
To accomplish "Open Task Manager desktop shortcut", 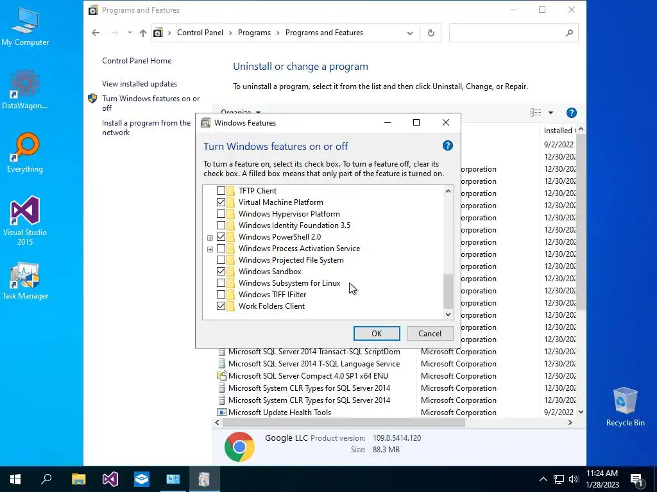I will (25, 281).
